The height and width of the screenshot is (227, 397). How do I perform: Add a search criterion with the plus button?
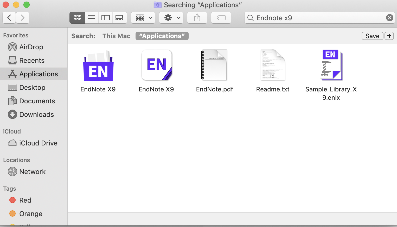pos(389,36)
